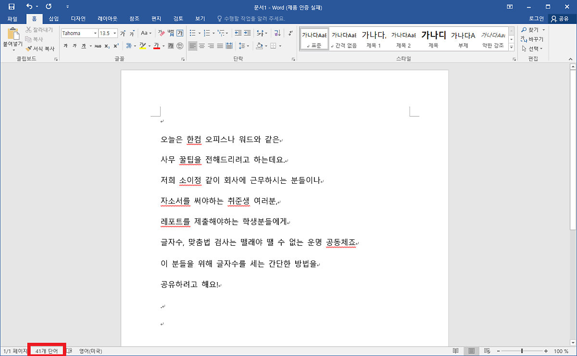The height and width of the screenshot is (356, 577).
Task: Open the 삽입 (Insert) ribbon tab
Action: [x=54, y=19]
